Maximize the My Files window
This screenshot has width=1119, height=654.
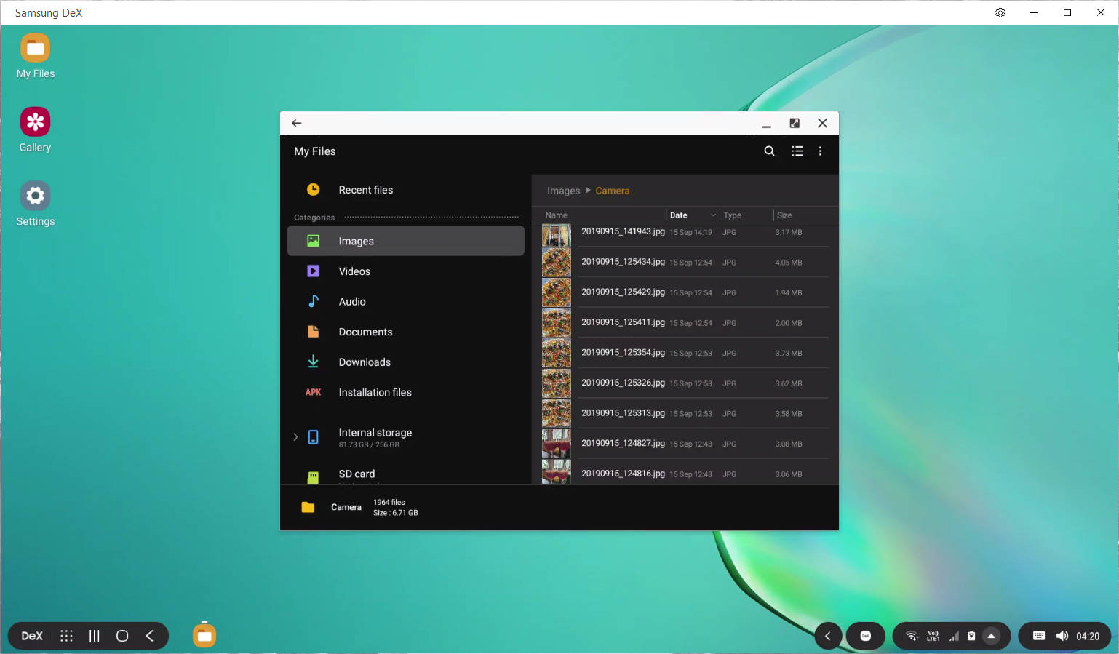[x=795, y=123]
